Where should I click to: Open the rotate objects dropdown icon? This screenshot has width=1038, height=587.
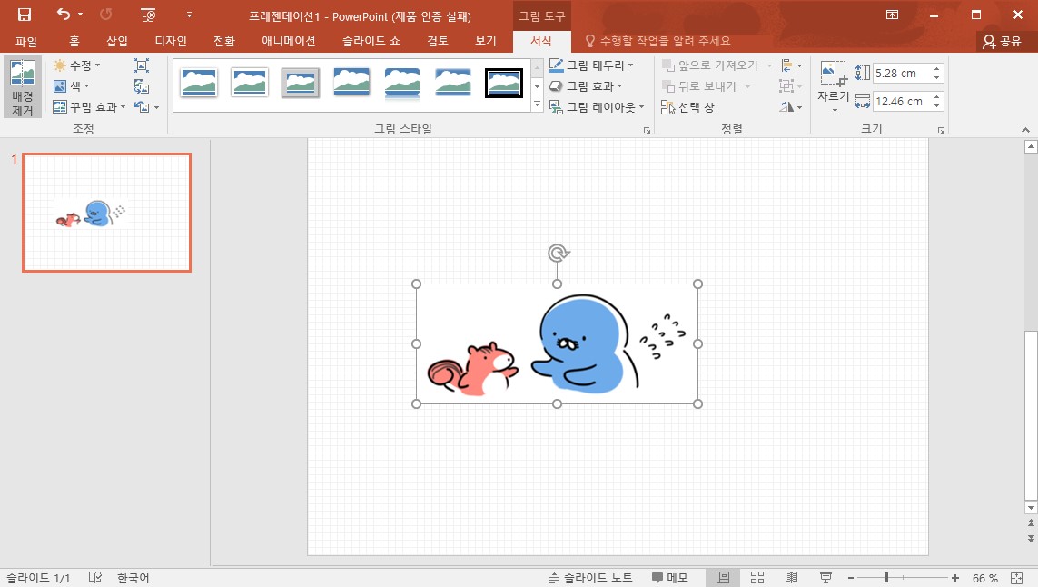pyautogui.click(x=791, y=106)
